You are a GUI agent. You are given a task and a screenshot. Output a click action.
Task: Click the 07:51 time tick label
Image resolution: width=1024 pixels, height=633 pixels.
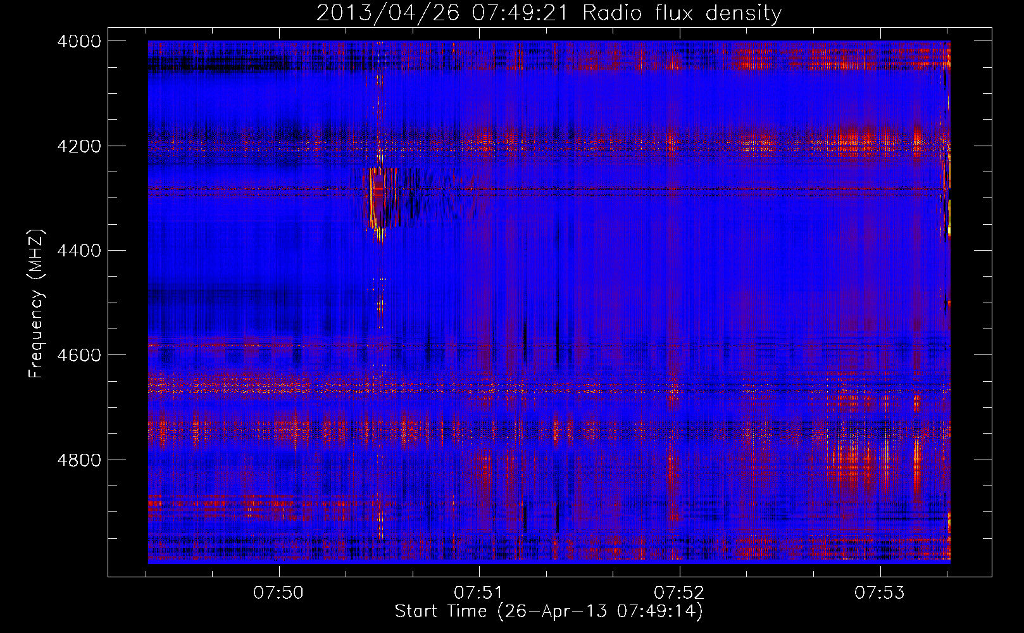(x=479, y=592)
